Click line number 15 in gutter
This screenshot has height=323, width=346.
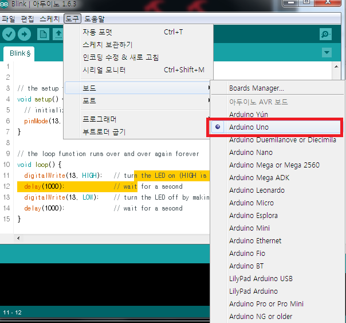7,219
